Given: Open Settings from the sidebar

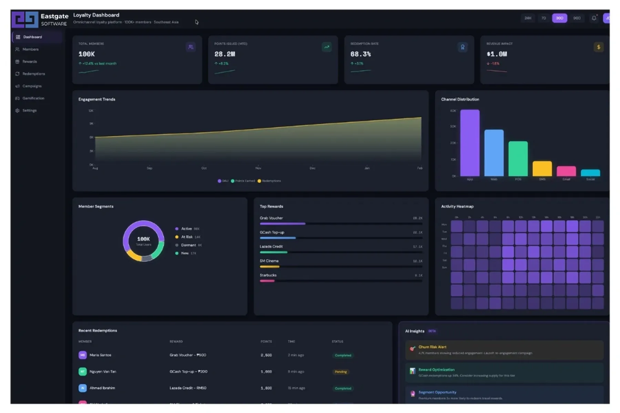Looking at the screenshot, I should click(x=29, y=110).
